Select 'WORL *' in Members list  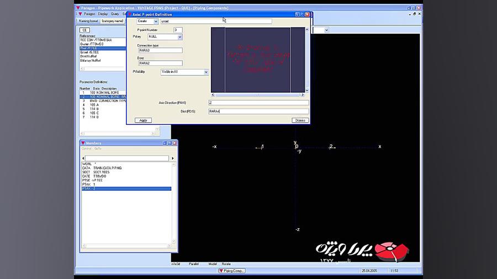(126, 164)
